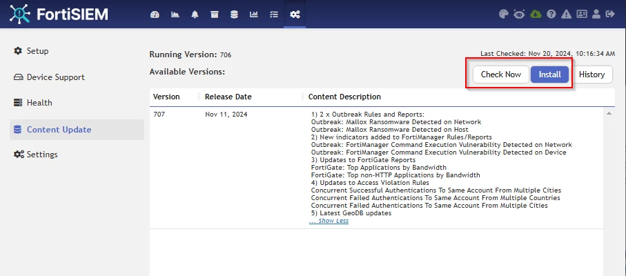Open the Resources bar-chart icon
This screenshot has width=626, height=276.
[254, 14]
